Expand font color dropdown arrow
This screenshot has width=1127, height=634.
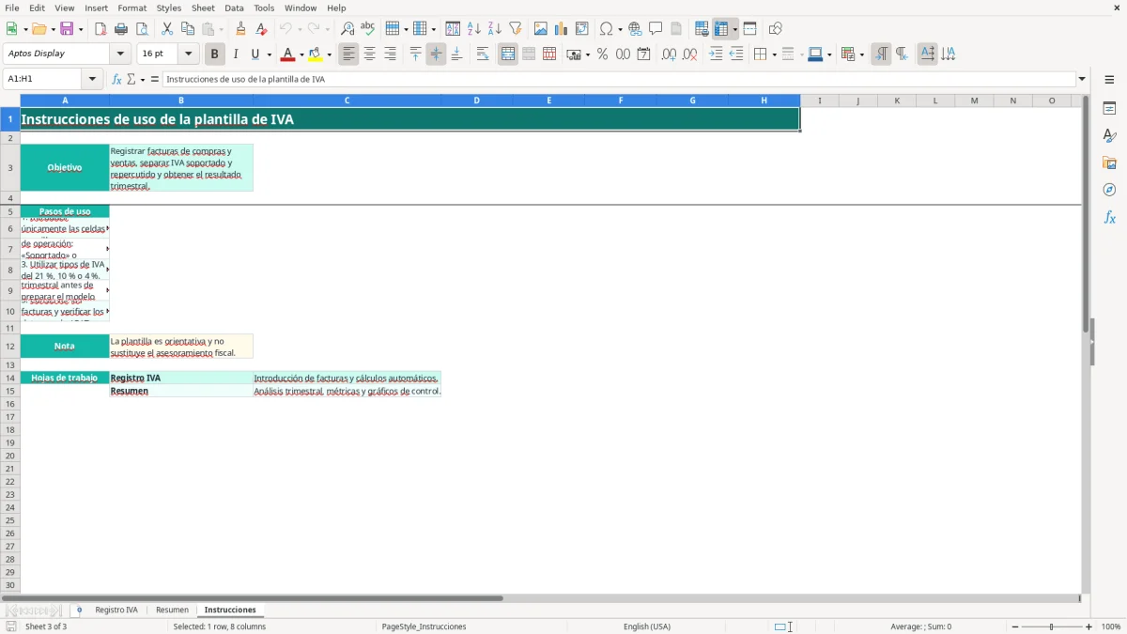point(302,54)
